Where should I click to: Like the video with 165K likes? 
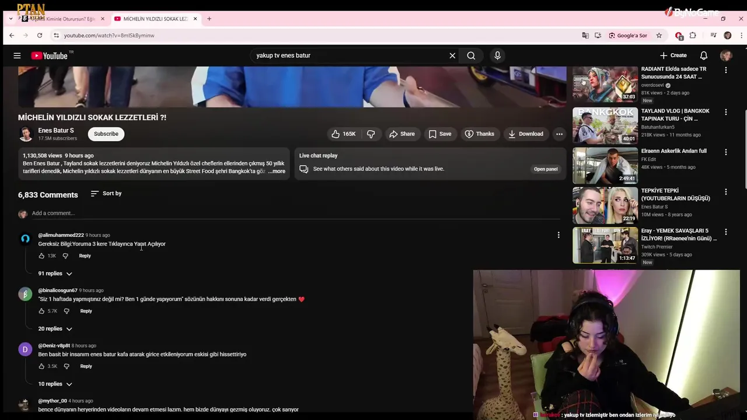[343, 134]
